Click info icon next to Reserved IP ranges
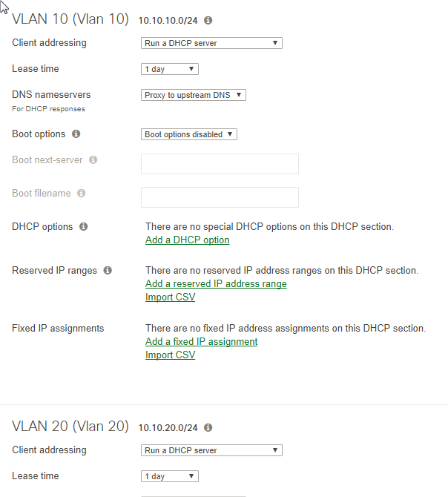The image size is (448, 497). pos(108,270)
